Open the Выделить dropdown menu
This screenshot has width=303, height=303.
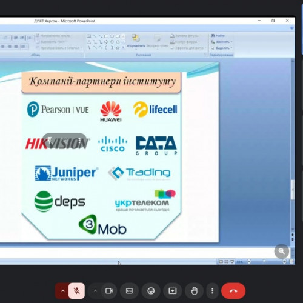tap(222, 48)
